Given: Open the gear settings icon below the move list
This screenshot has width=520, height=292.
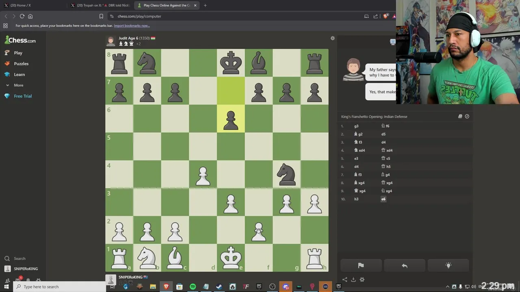Looking at the screenshot, I should click(x=362, y=279).
